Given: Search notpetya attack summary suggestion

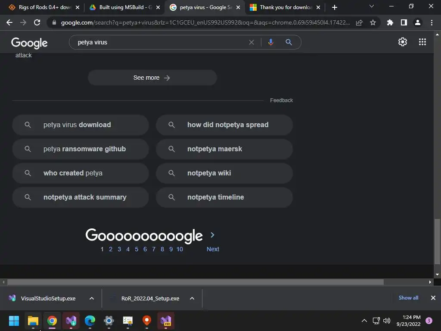Looking at the screenshot, I should [x=81, y=197].
